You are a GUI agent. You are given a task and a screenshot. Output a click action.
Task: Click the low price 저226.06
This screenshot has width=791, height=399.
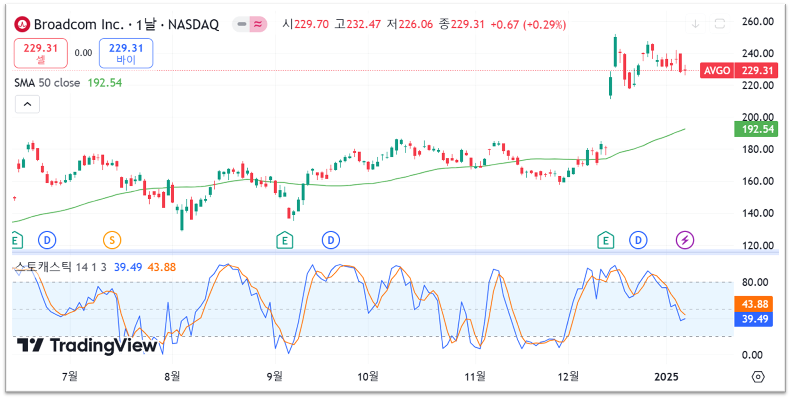tap(410, 24)
